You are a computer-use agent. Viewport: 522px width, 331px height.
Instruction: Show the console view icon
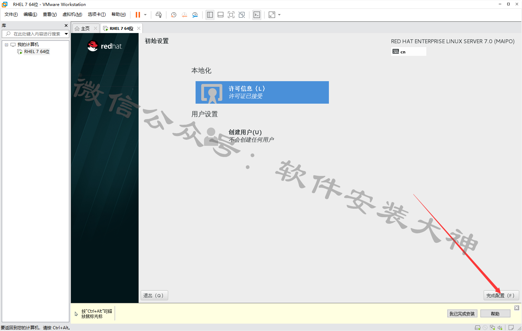257,15
